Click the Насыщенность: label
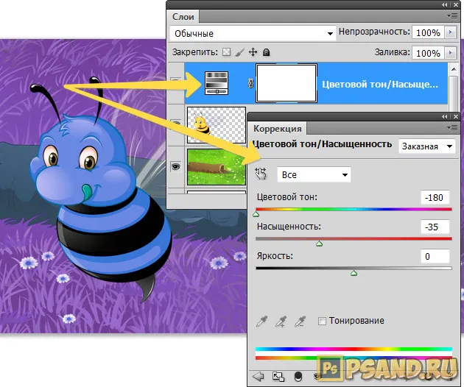This screenshot has width=464, height=387. [x=289, y=227]
